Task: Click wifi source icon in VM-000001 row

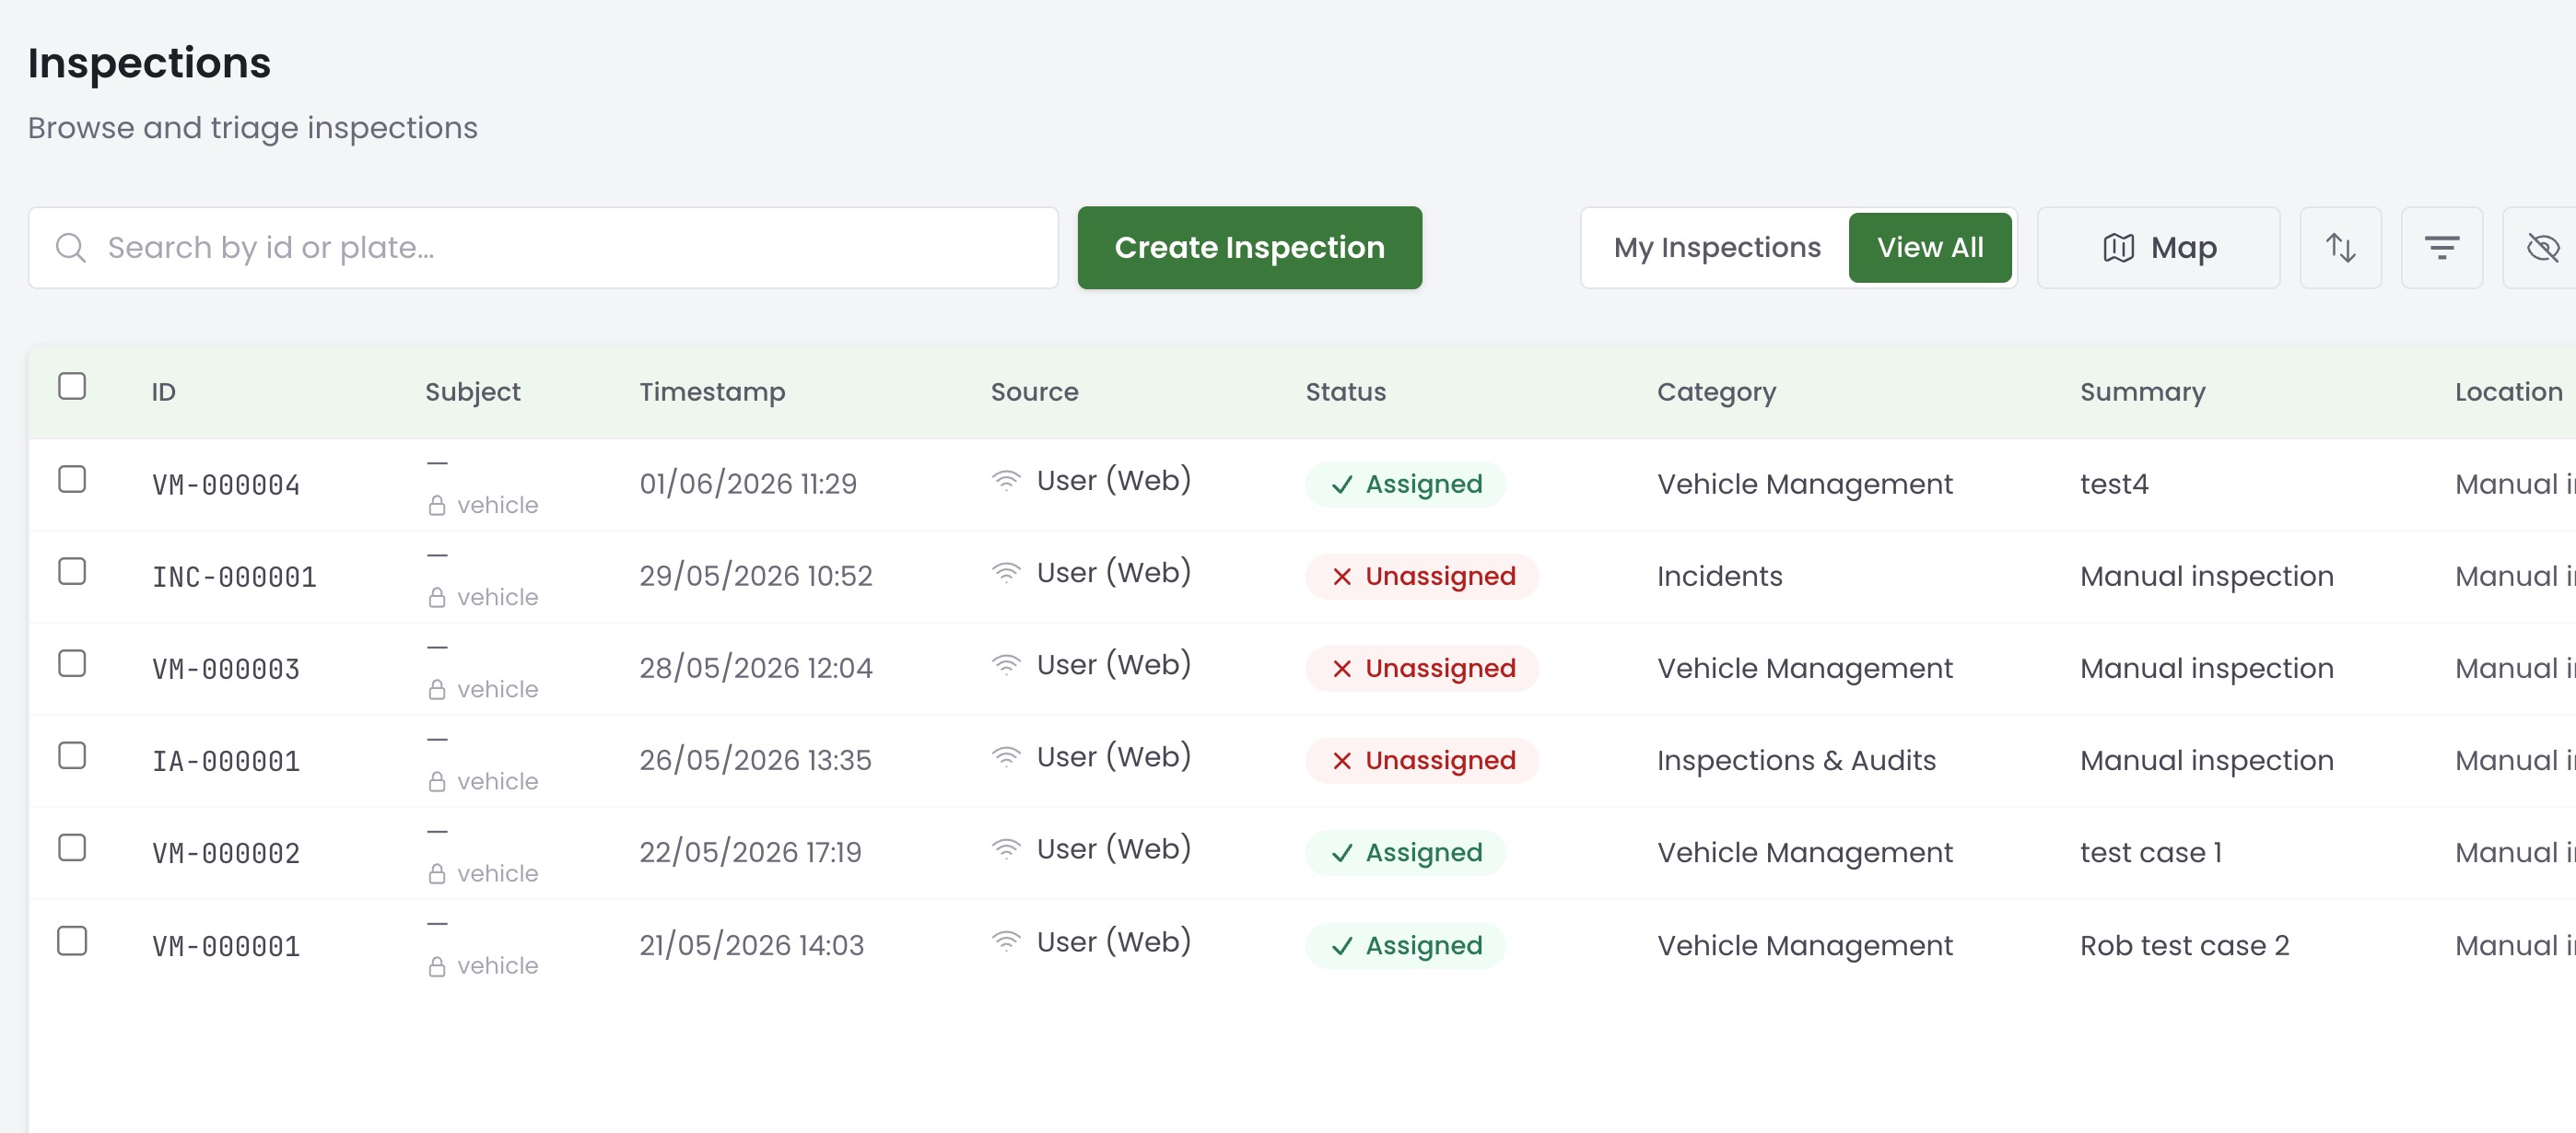Action: [x=1006, y=942]
